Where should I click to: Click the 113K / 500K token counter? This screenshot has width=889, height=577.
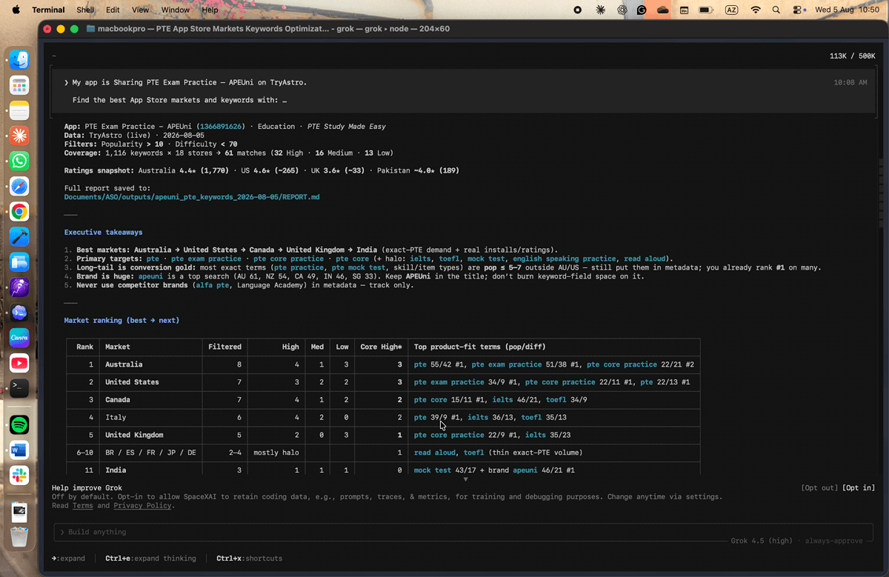click(853, 56)
